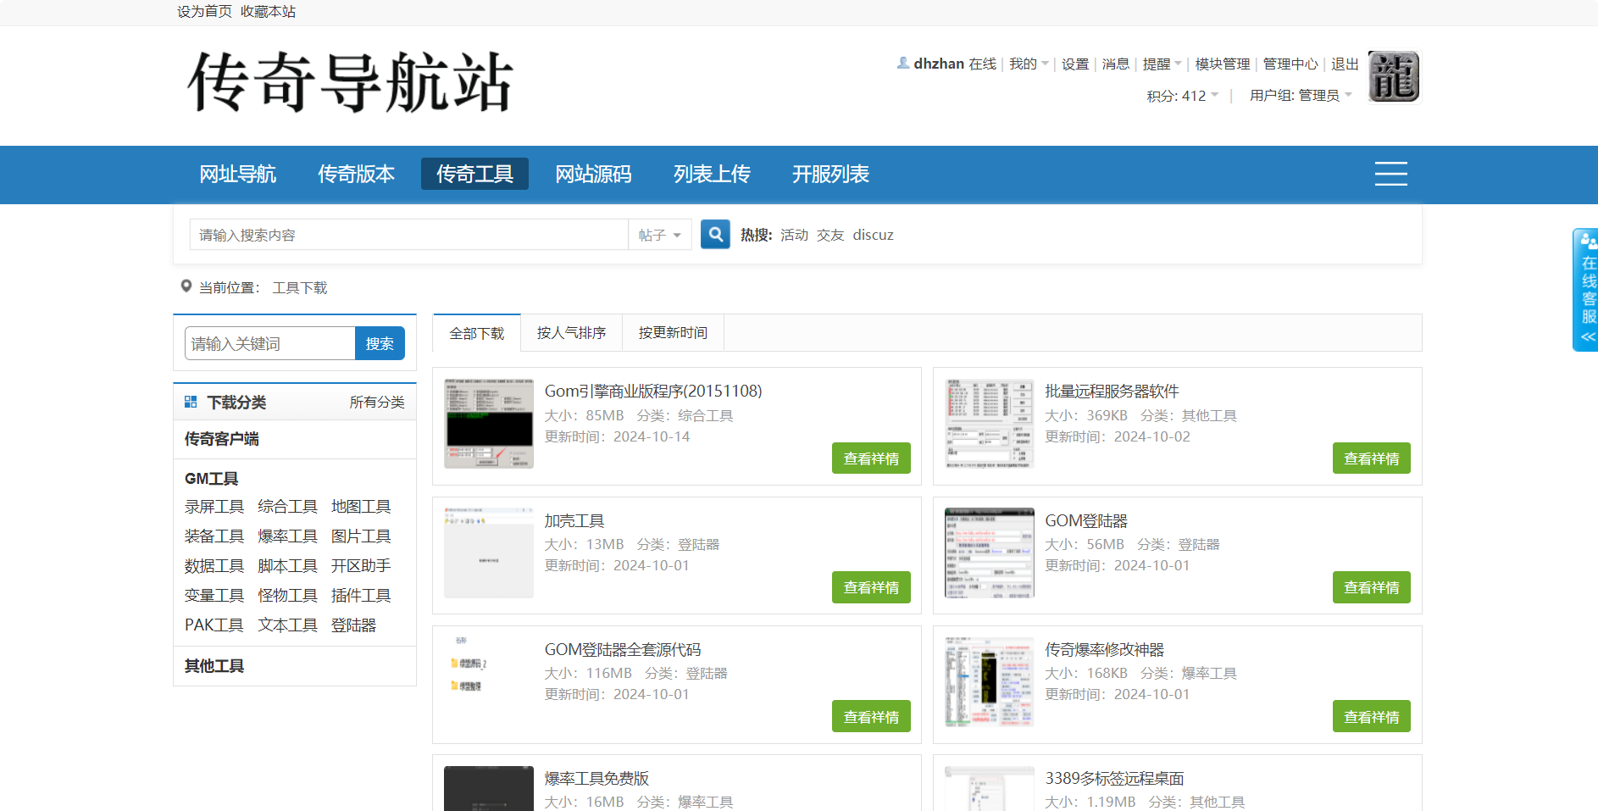Open the hamburger menu icon
This screenshot has width=1598, height=811.
1390,174
